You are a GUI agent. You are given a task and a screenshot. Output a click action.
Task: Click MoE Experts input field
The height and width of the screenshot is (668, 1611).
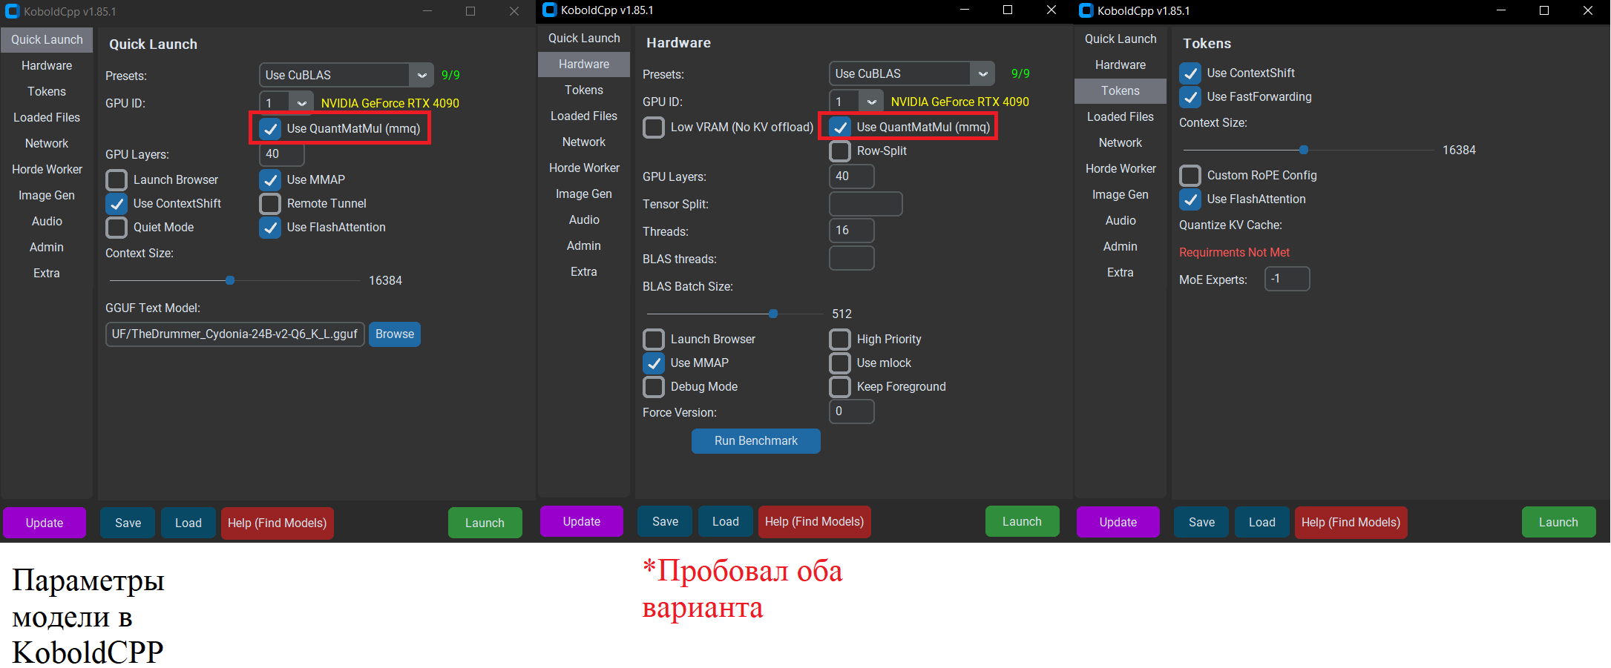(1287, 280)
